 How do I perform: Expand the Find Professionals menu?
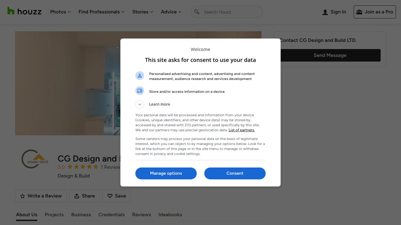tap(102, 12)
